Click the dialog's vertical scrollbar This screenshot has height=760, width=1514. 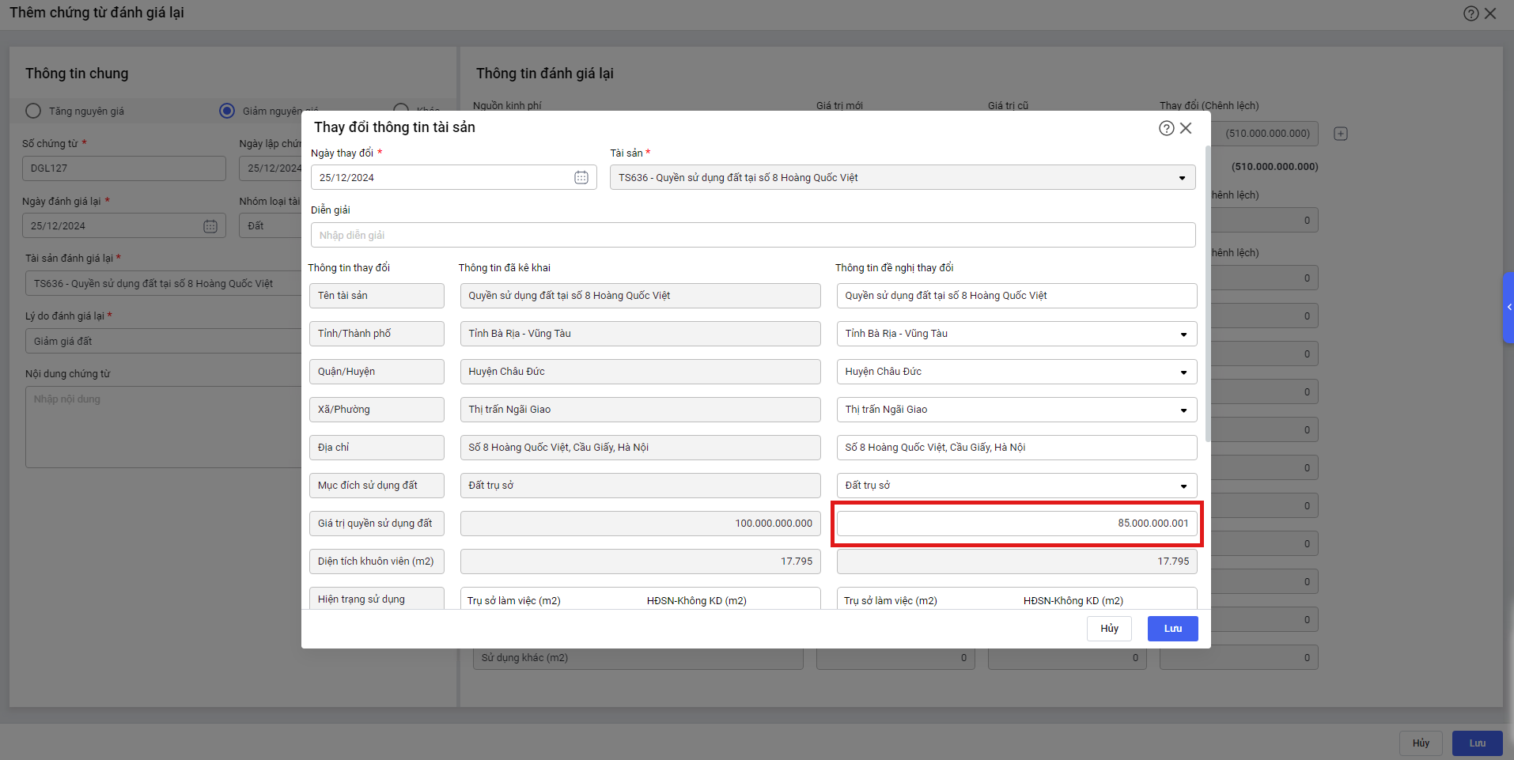(x=1207, y=293)
